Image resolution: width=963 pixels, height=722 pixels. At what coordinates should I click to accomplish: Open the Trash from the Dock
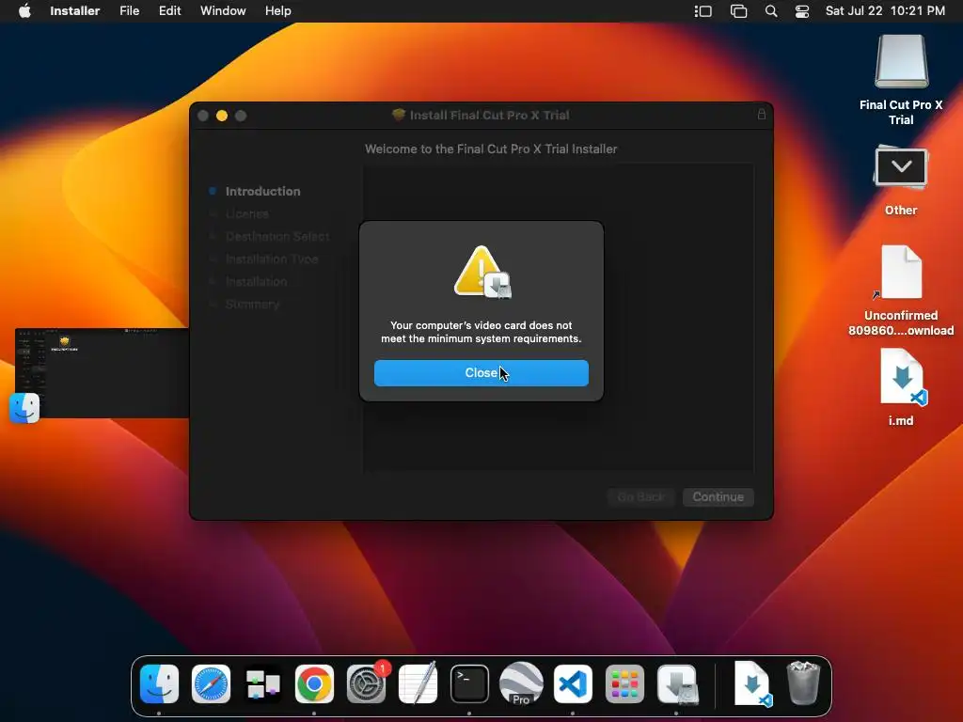coord(803,683)
